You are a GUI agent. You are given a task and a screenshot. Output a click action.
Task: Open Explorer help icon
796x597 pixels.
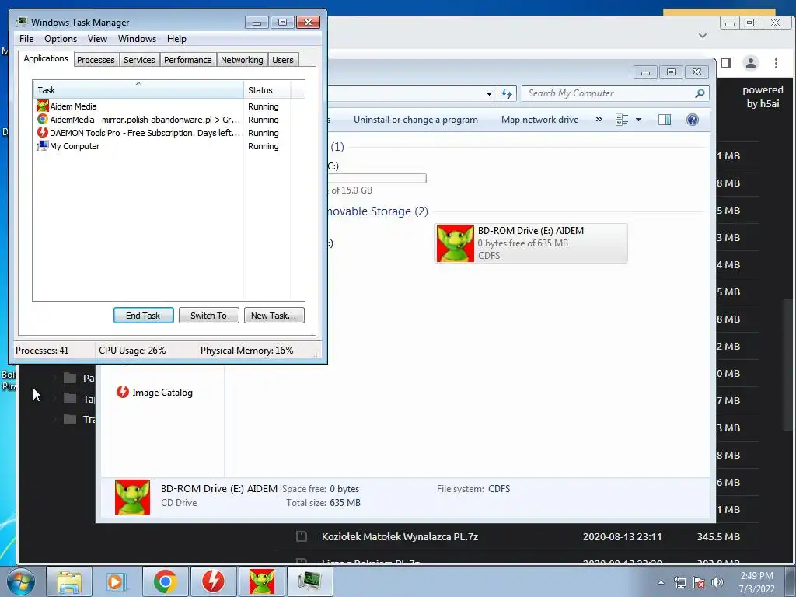pos(693,120)
